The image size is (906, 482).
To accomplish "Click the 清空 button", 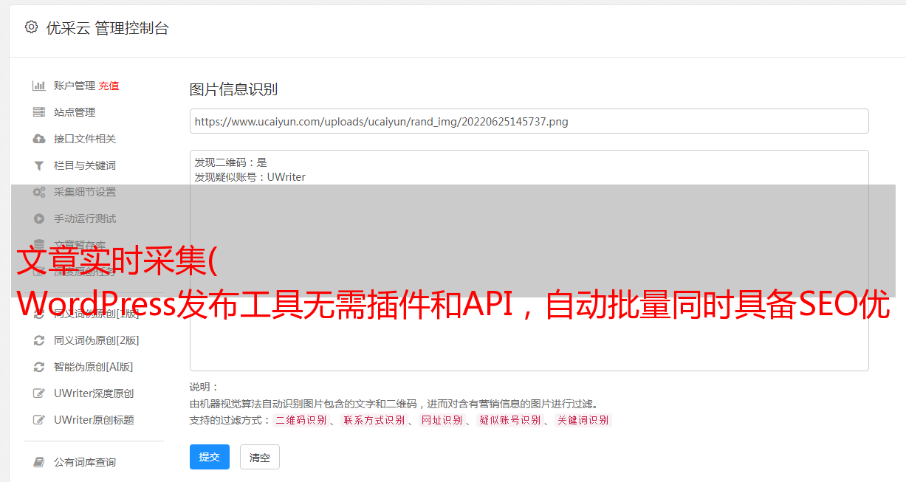I will (x=260, y=457).
